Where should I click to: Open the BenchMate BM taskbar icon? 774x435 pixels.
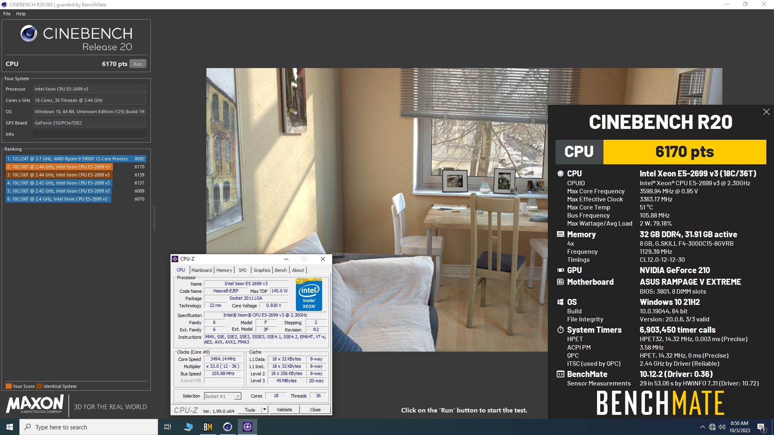point(208,427)
